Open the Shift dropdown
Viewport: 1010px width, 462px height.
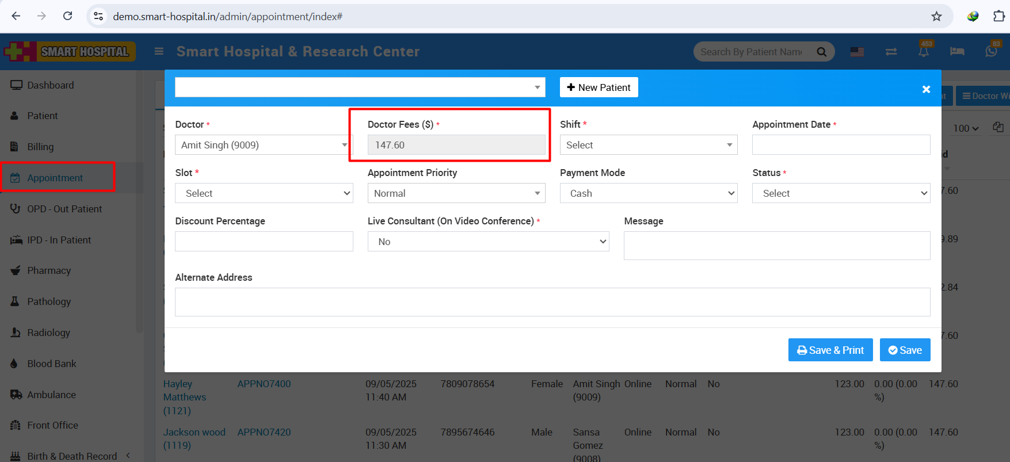click(x=649, y=145)
